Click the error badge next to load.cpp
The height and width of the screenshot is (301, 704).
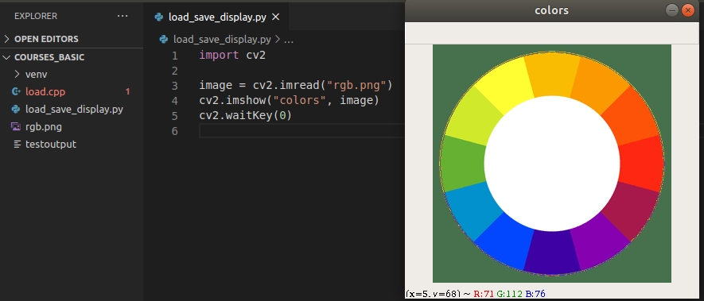pos(128,92)
